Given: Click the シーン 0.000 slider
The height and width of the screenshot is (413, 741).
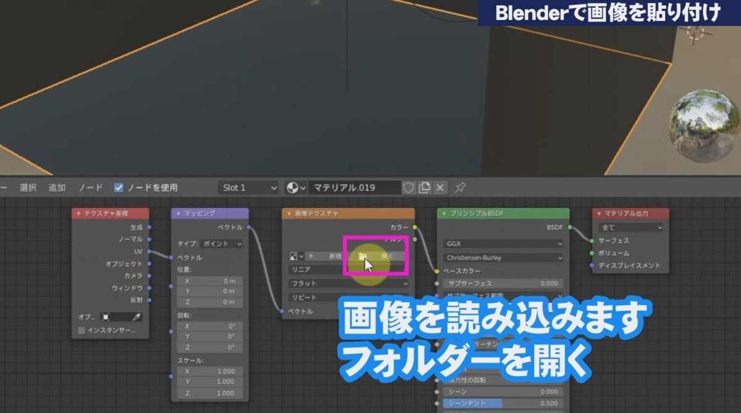Looking at the screenshot, I should tap(503, 391).
